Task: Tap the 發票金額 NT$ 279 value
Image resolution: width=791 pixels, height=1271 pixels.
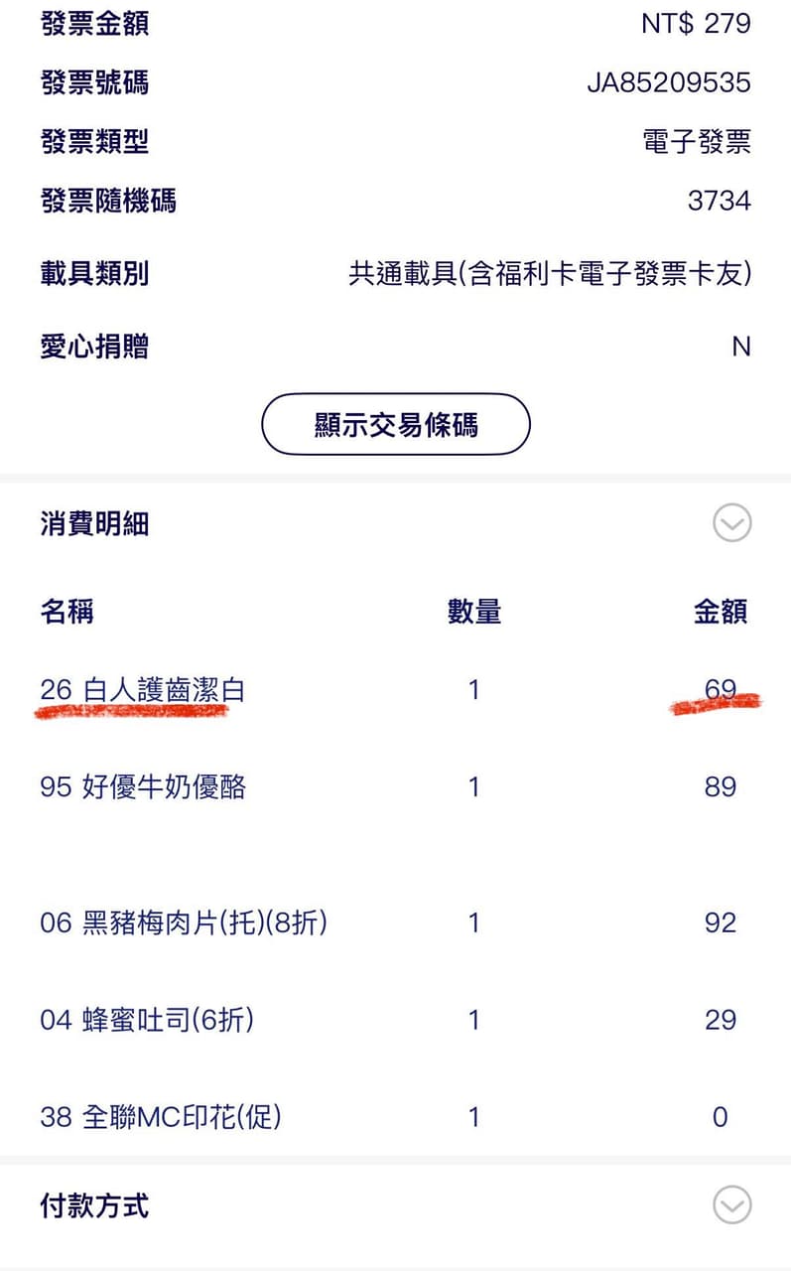Action: tap(697, 24)
